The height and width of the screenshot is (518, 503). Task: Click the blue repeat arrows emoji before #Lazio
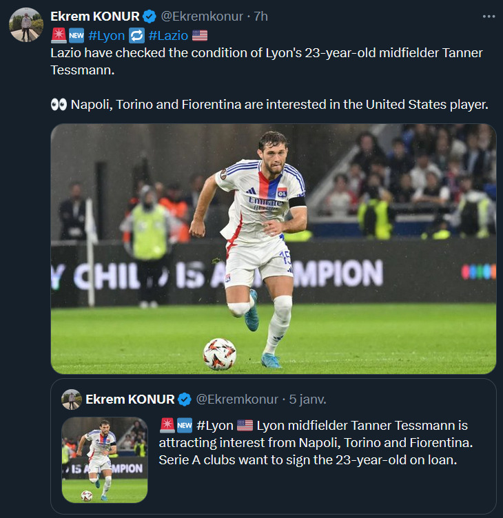click(136, 35)
